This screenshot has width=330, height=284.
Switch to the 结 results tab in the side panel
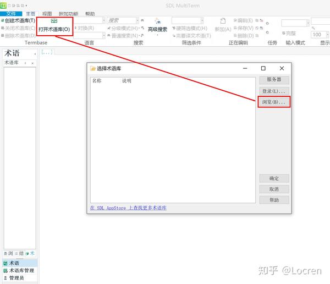pyautogui.click(x=19, y=253)
